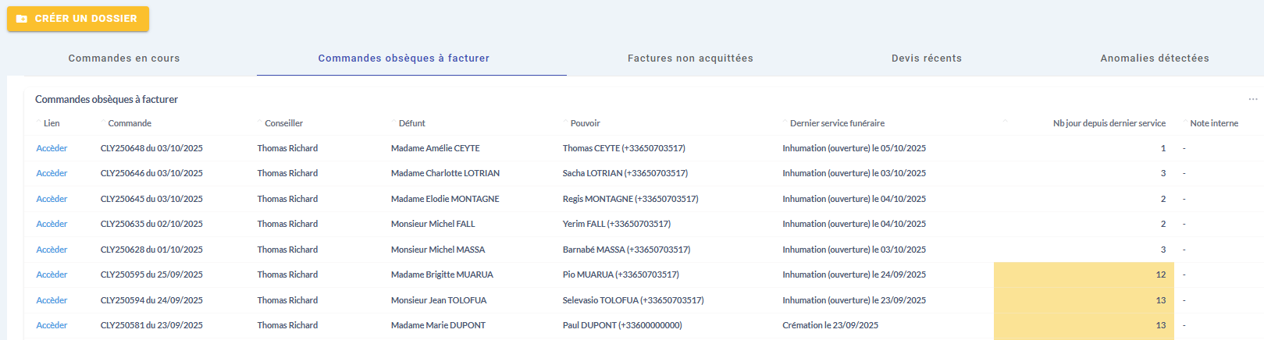
Task: Access the order of Madame Marie DUPONT
Action: [52, 325]
